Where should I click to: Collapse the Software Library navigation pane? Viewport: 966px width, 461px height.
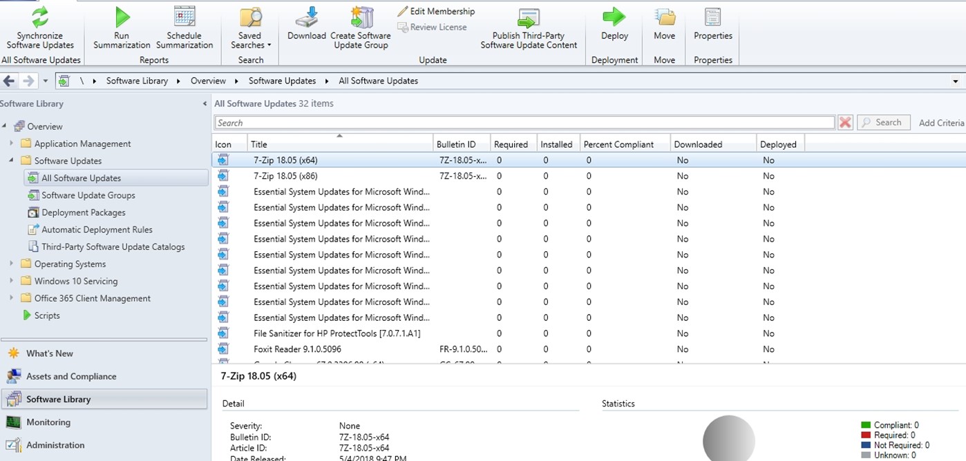(205, 104)
